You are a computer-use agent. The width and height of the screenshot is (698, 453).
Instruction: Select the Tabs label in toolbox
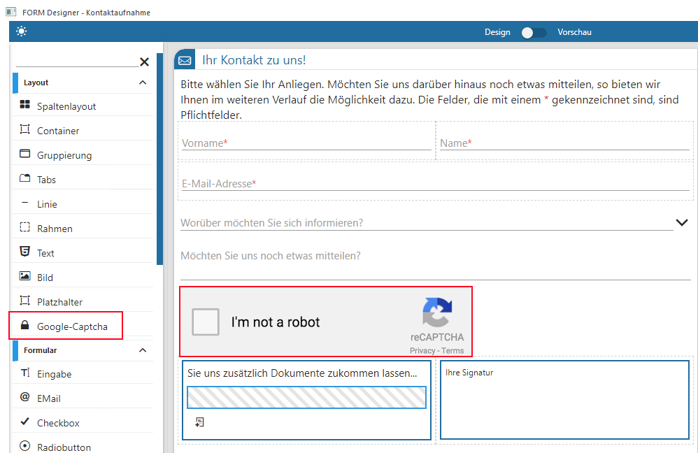coord(46,180)
